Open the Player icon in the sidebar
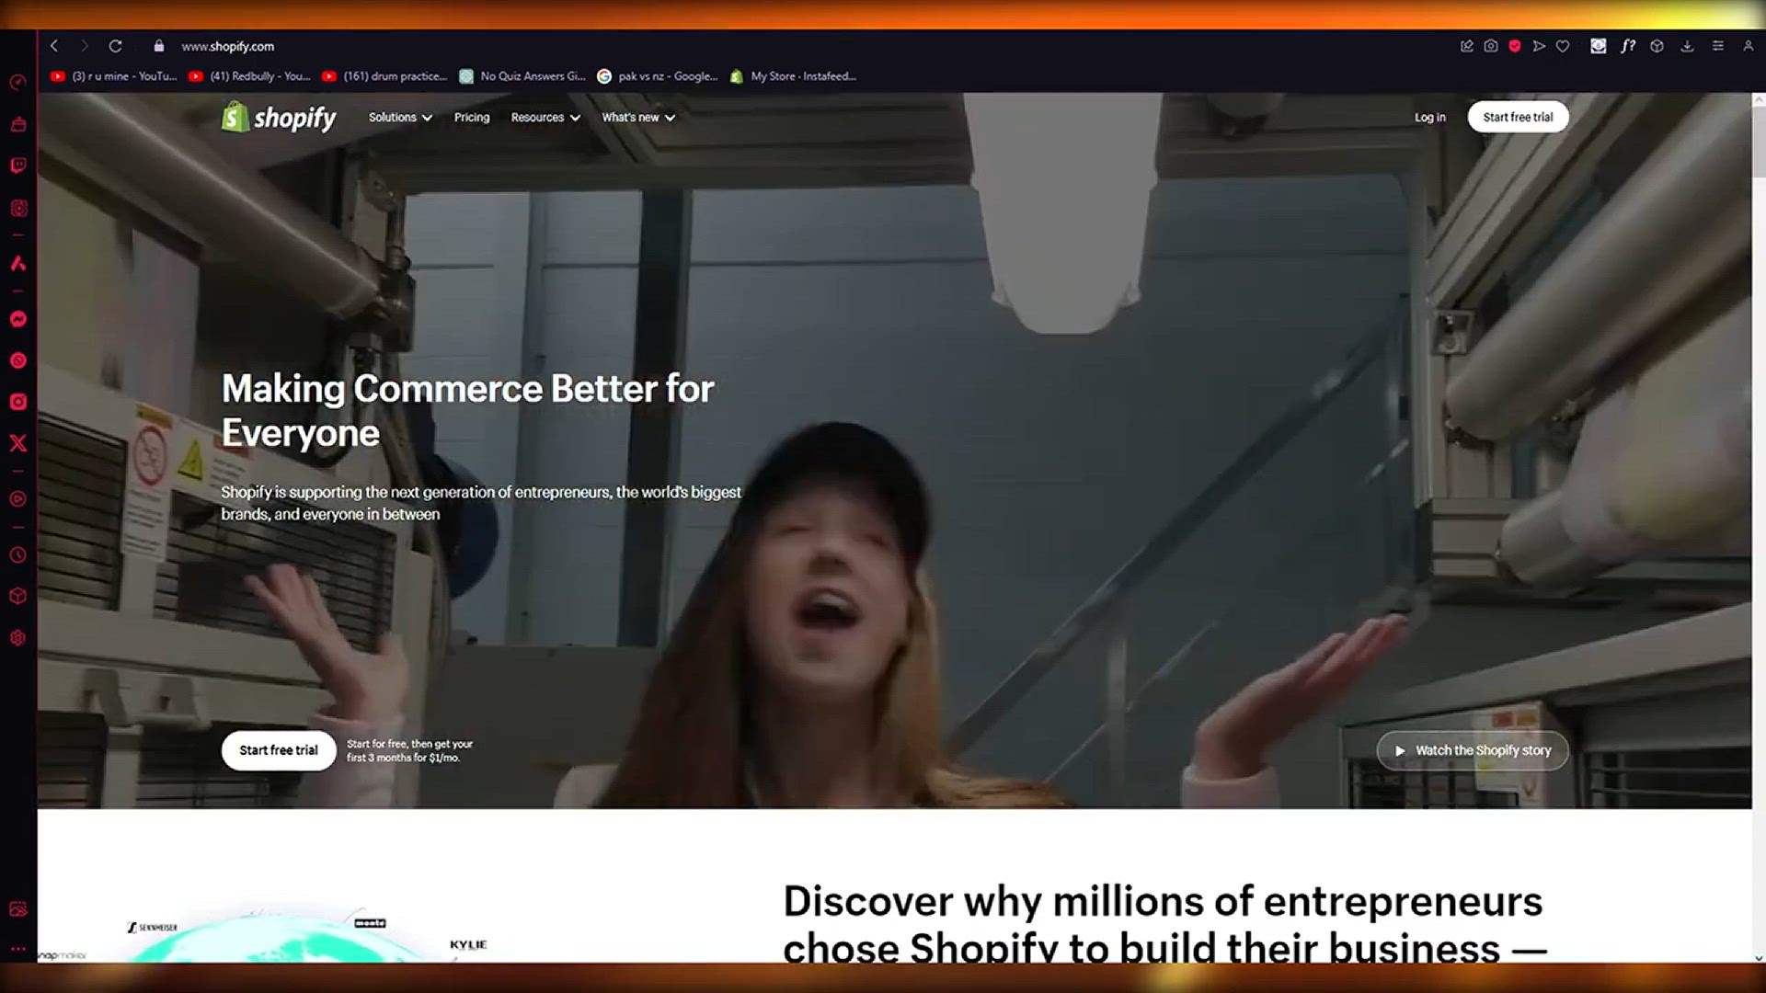 pyautogui.click(x=17, y=499)
